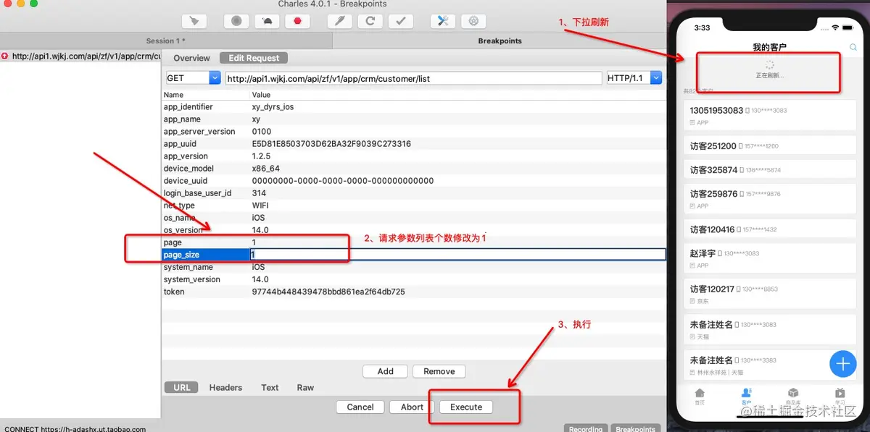Click the broom Clear Session toolbar icon

(x=194, y=21)
